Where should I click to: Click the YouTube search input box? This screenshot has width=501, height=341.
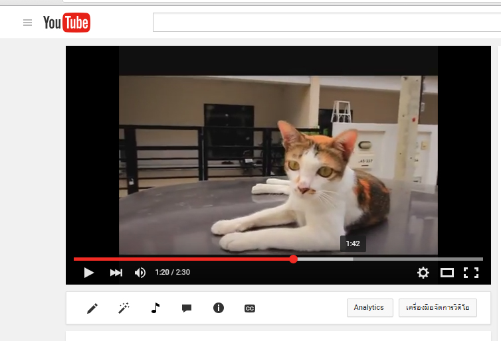click(x=327, y=23)
